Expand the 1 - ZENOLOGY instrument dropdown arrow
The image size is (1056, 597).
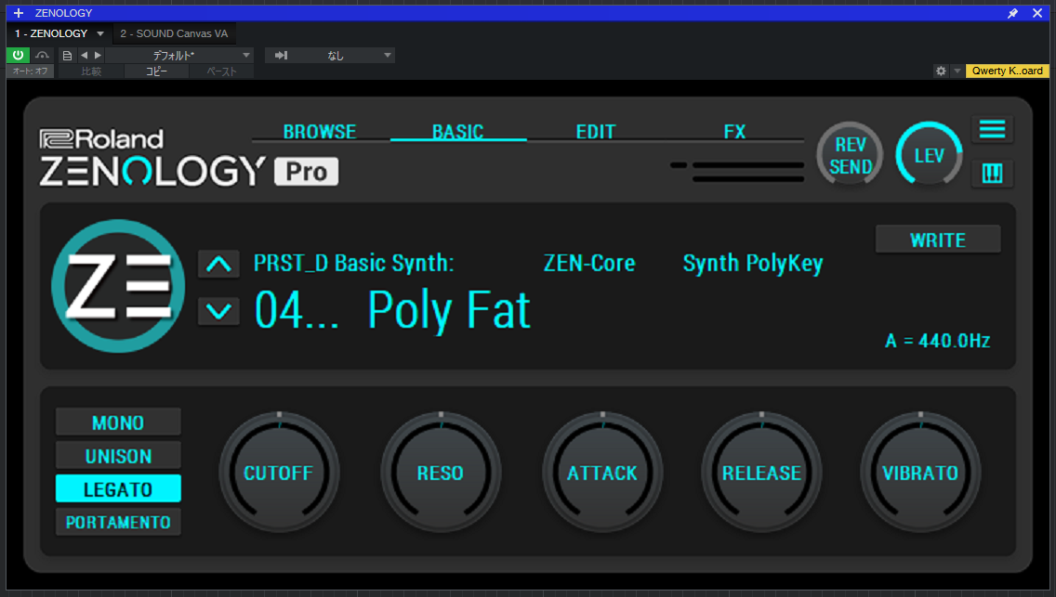click(x=100, y=33)
